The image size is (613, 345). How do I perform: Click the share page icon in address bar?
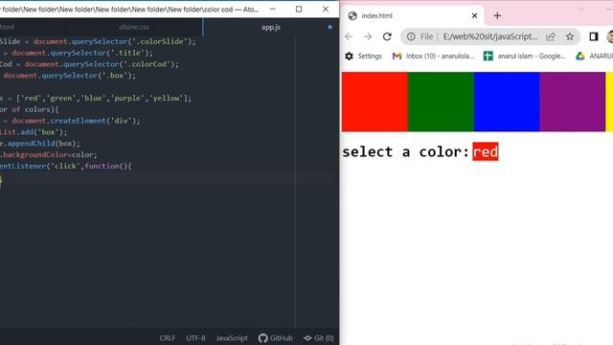coord(551,36)
